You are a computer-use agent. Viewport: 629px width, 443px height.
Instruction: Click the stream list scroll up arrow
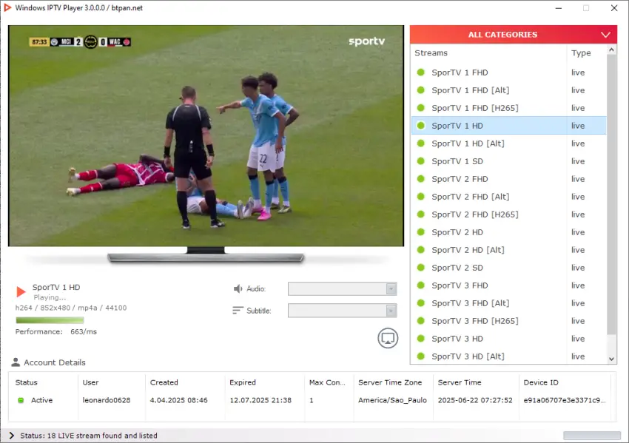[611, 50]
